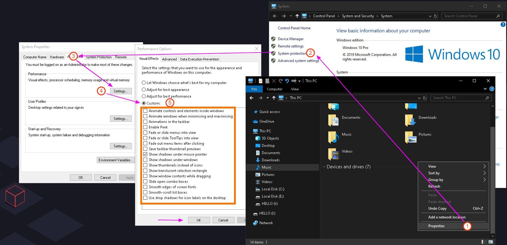Image resolution: width=507 pixels, height=245 pixels.
Task: Expand the ribbon chevron in This PC
Action: click(485, 89)
